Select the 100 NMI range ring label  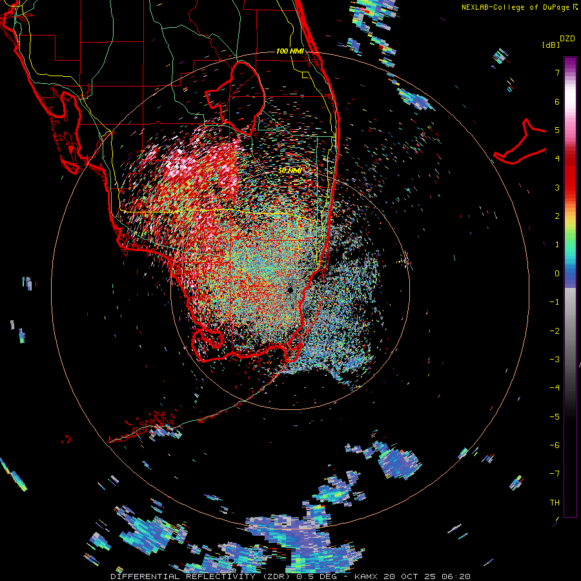click(290, 51)
